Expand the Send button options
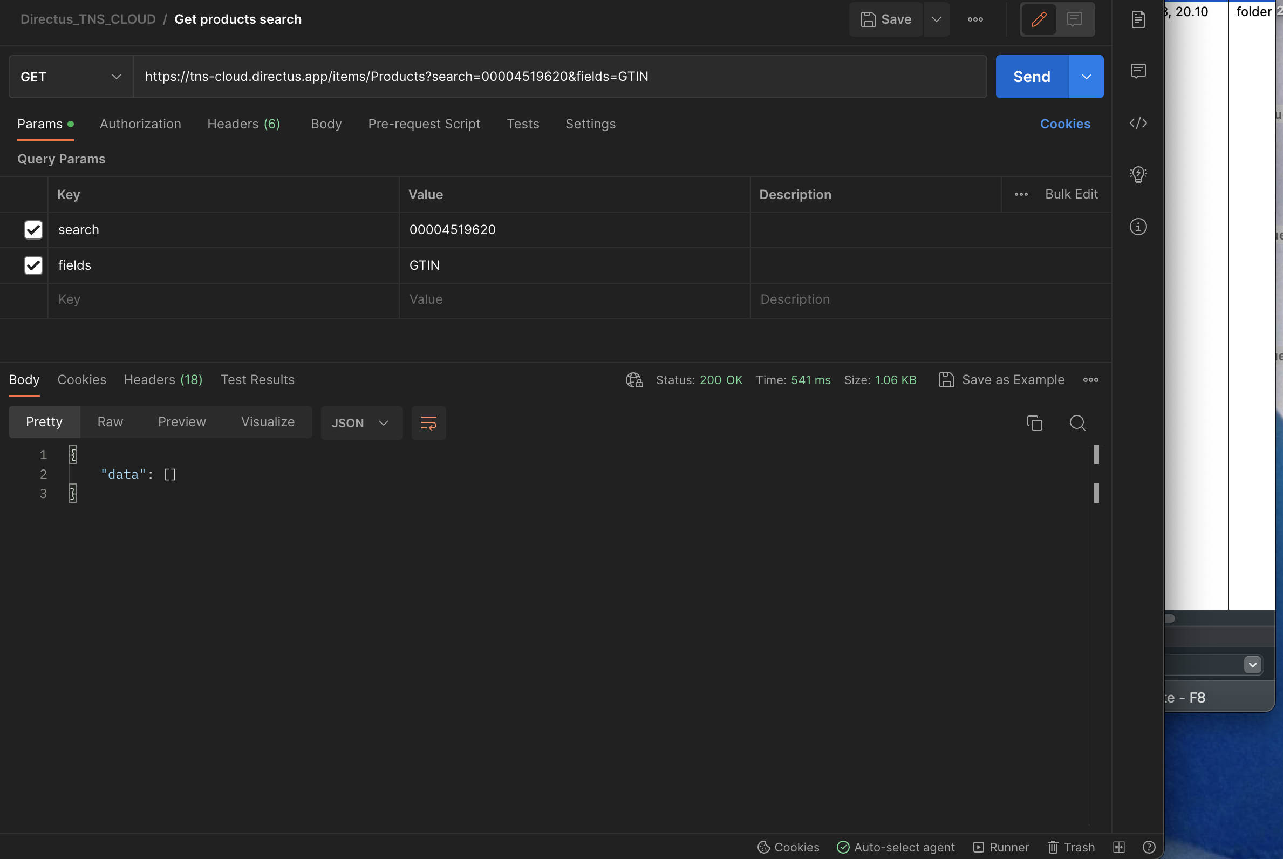 (1086, 76)
